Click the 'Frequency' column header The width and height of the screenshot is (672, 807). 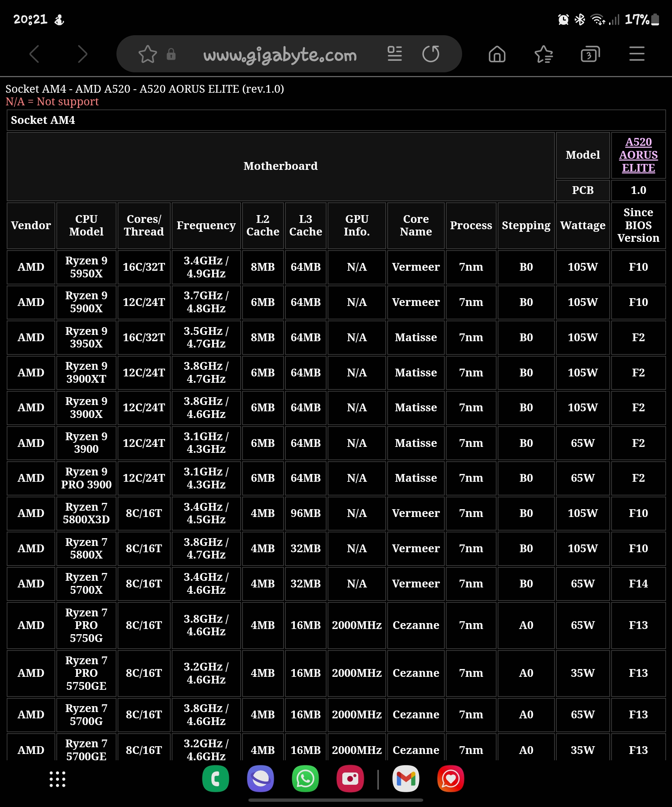(x=206, y=225)
